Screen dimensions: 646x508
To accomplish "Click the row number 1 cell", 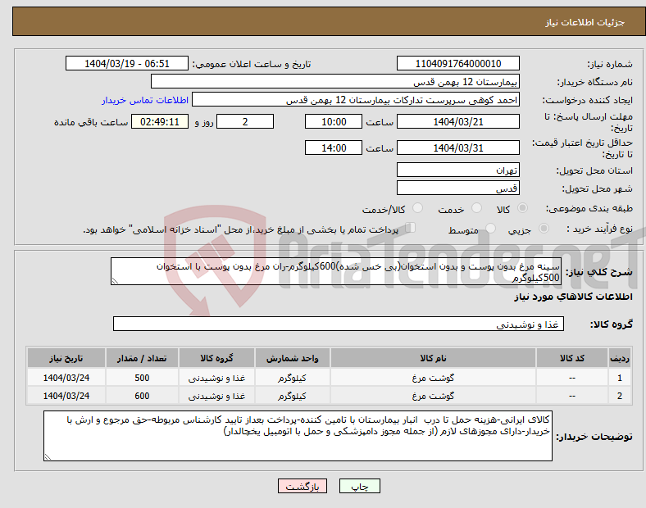I will click(x=620, y=378).
